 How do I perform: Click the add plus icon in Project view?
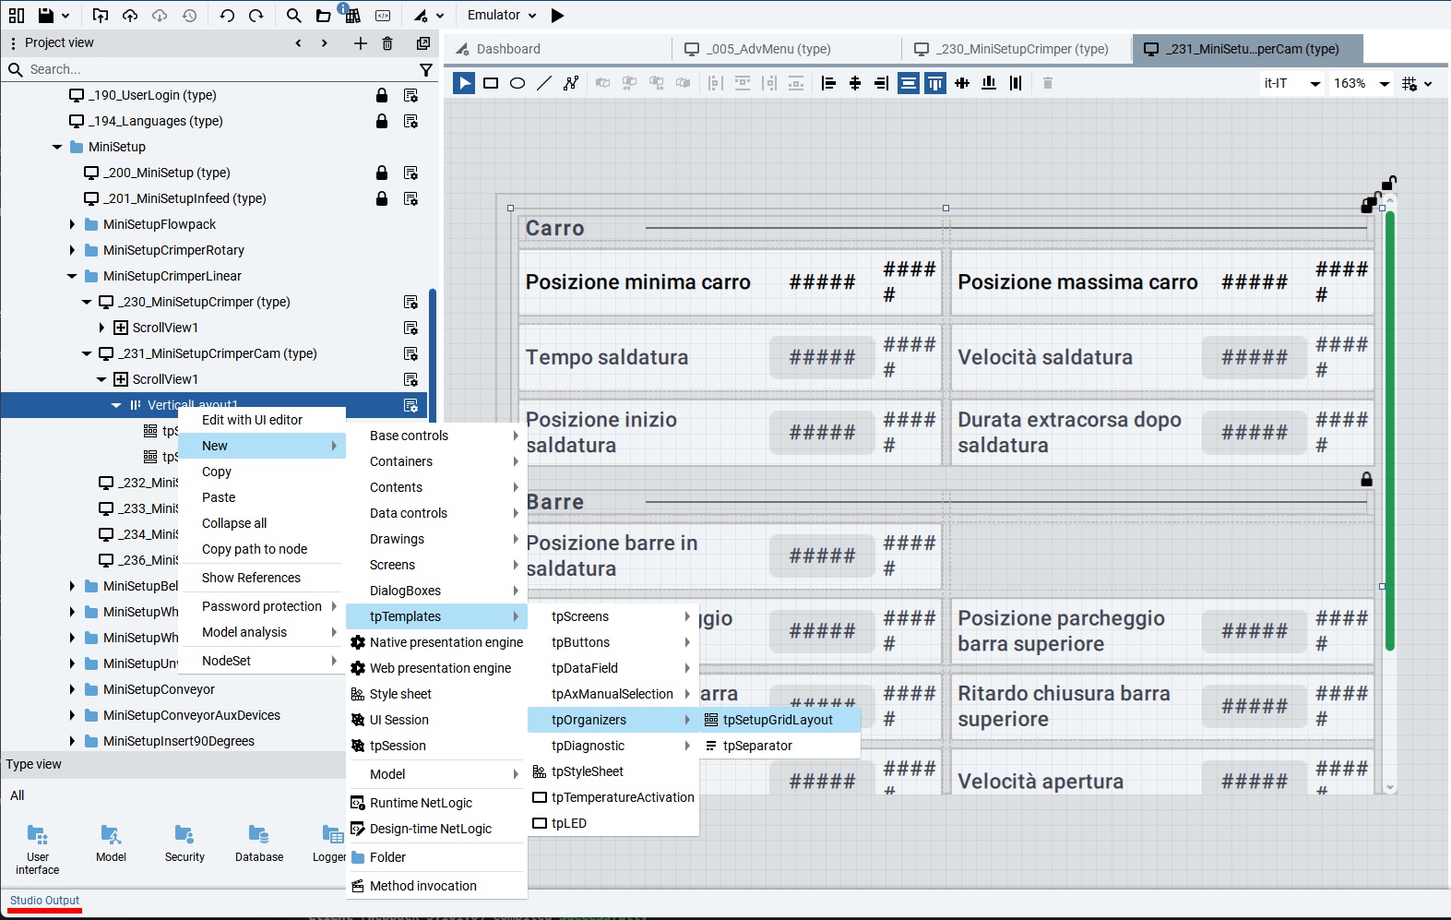click(x=360, y=43)
